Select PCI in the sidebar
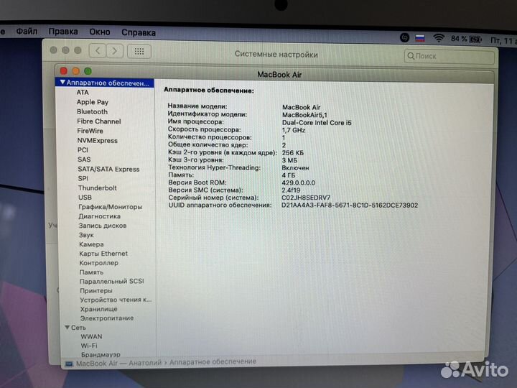517x388 pixels. point(83,149)
